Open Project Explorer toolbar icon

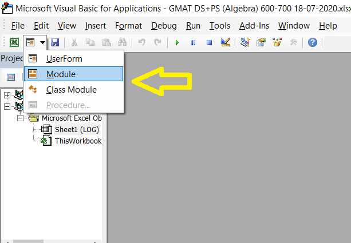point(245,42)
